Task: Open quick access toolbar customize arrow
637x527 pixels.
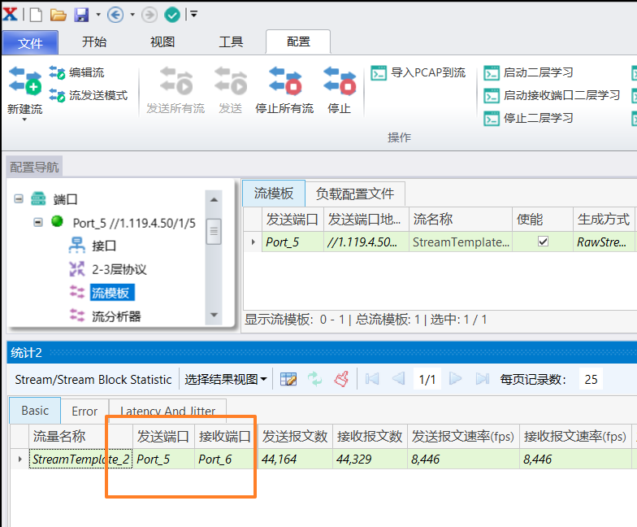Action: (193, 15)
